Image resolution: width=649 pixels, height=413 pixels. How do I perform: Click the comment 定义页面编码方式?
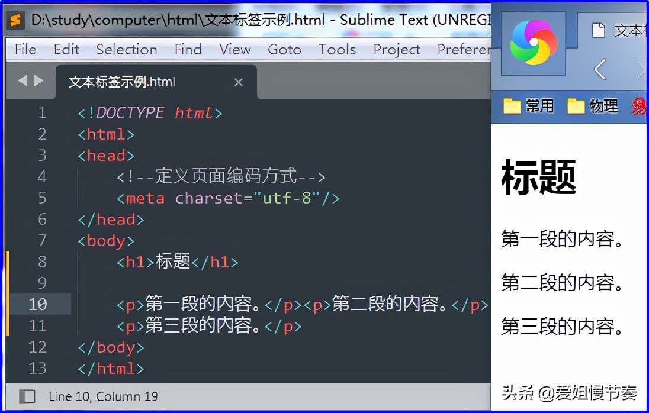tap(221, 176)
